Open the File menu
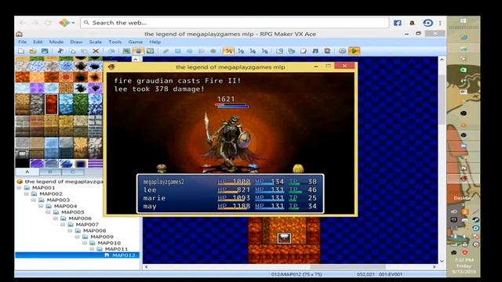 [23, 42]
